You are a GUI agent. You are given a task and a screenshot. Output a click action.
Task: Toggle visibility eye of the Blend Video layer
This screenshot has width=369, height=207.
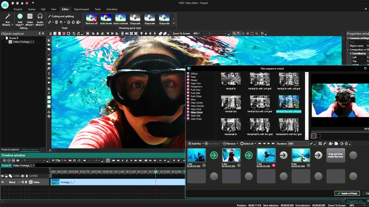pyautogui.click(x=2, y=182)
